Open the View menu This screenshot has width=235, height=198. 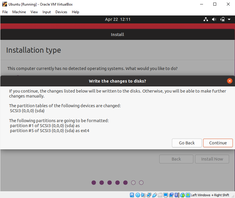(x=34, y=12)
